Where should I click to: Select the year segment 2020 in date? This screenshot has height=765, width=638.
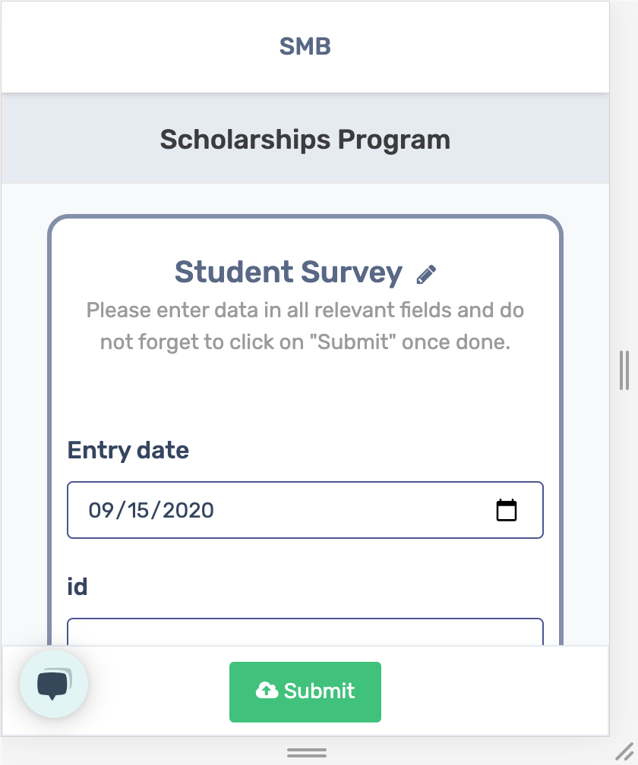click(x=188, y=510)
